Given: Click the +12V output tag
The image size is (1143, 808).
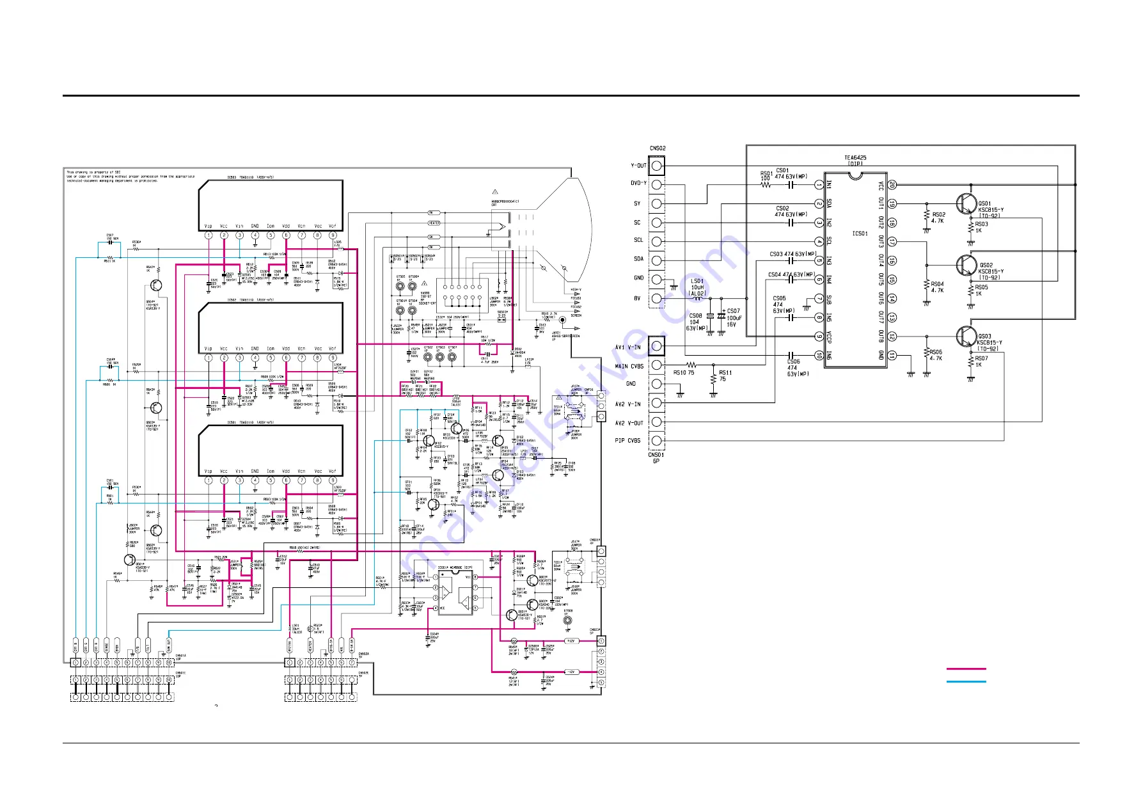Looking at the screenshot, I should point(571,641).
